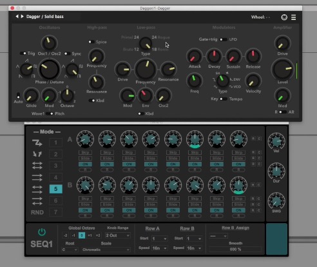This screenshot has width=317, height=267.
Task: Click the Dagger / Solid bass preset name
Action: click(45, 17)
